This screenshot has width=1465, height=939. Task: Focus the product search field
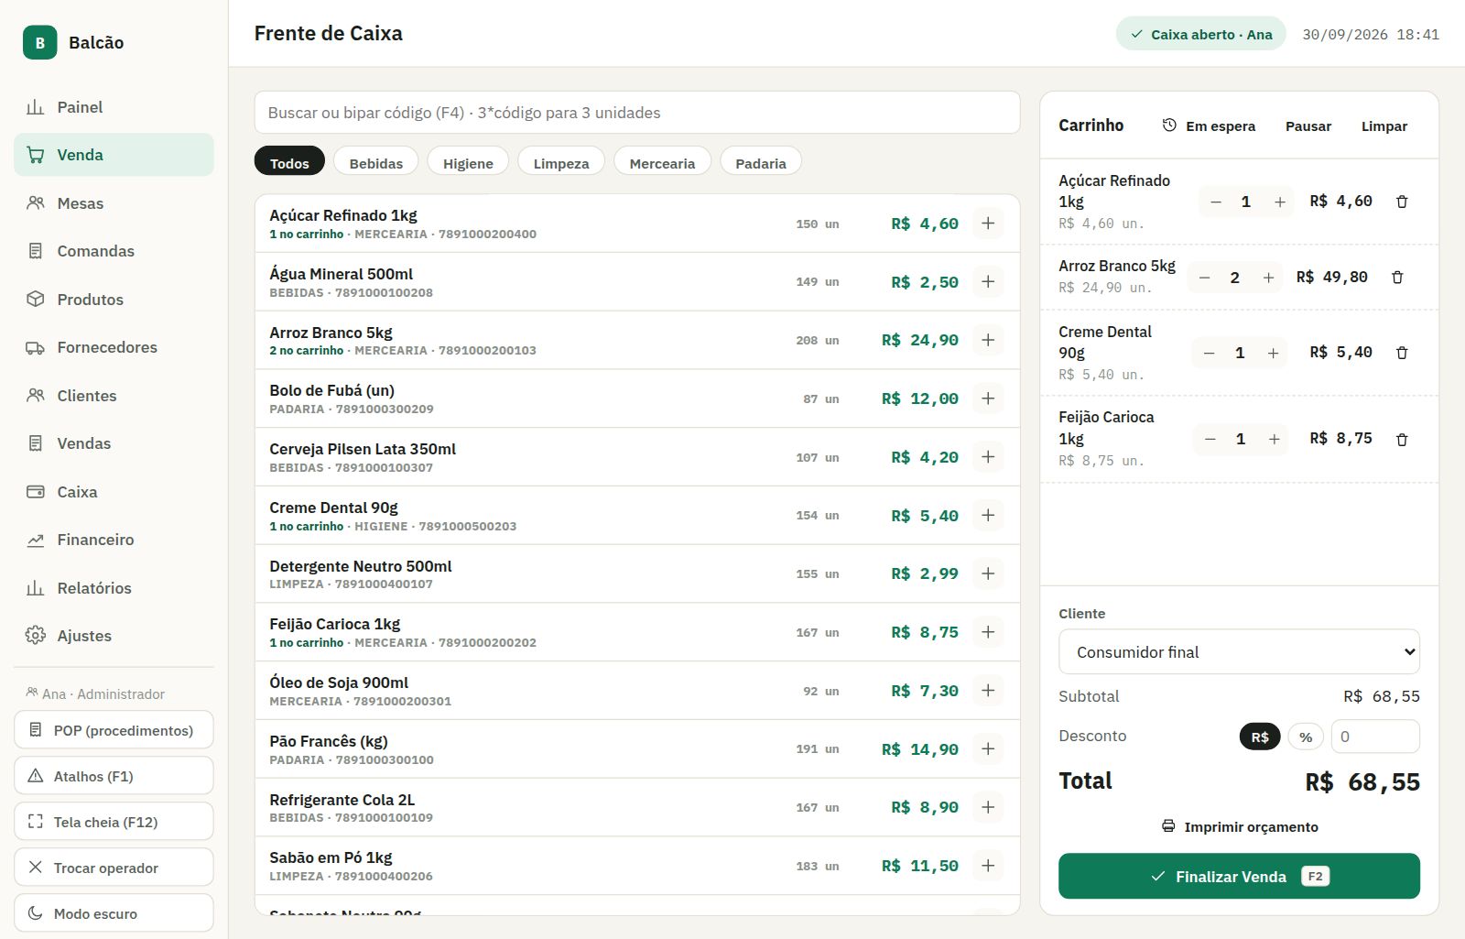(637, 113)
